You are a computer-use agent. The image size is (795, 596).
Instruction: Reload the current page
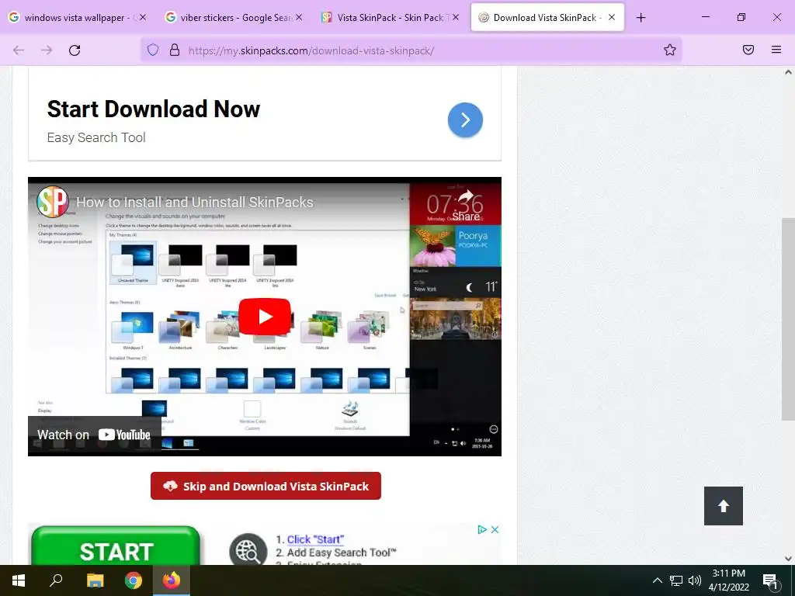click(x=75, y=50)
